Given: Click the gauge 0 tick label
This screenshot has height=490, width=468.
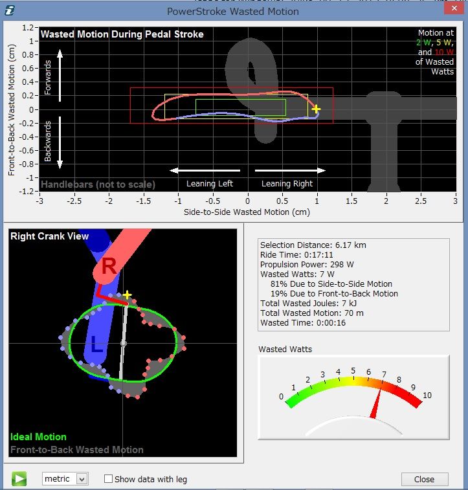Looking at the screenshot, I should pos(281,397).
